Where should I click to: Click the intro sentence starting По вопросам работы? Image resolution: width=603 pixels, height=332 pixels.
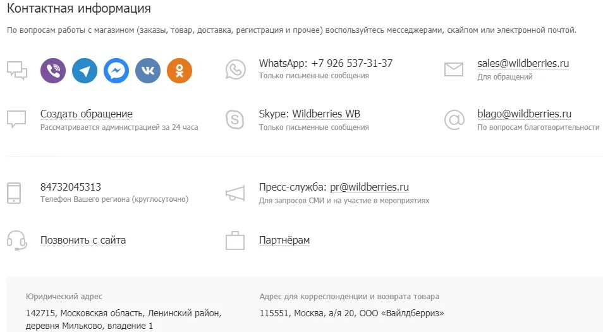click(x=291, y=30)
